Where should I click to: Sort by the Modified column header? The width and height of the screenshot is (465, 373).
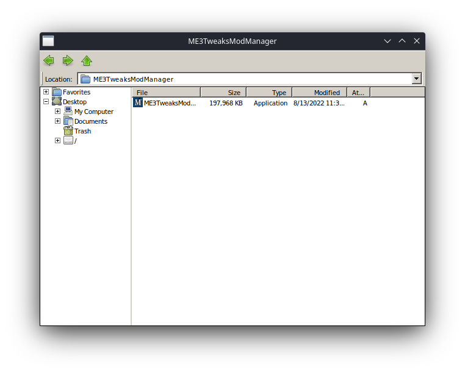[x=319, y=93]
